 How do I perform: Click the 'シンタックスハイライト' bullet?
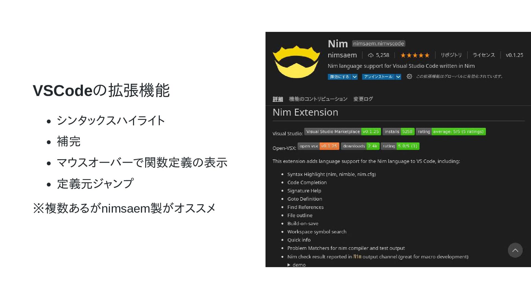pos(111,120)
